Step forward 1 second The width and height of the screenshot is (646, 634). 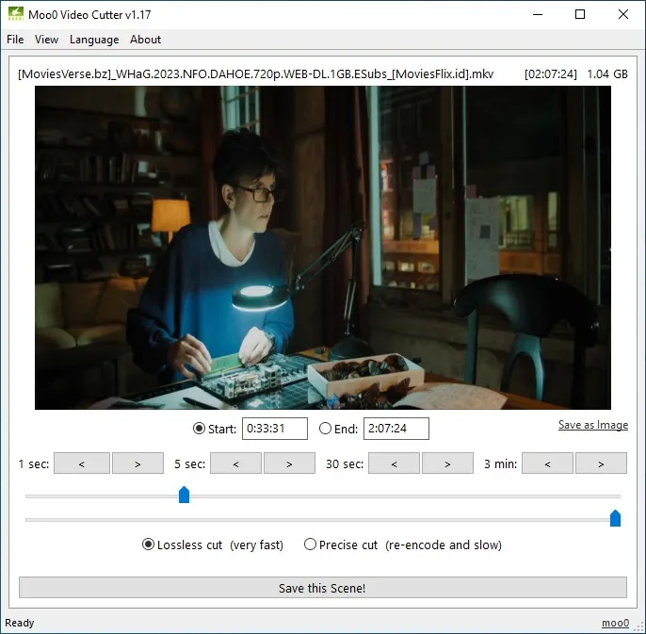[137, 463]
